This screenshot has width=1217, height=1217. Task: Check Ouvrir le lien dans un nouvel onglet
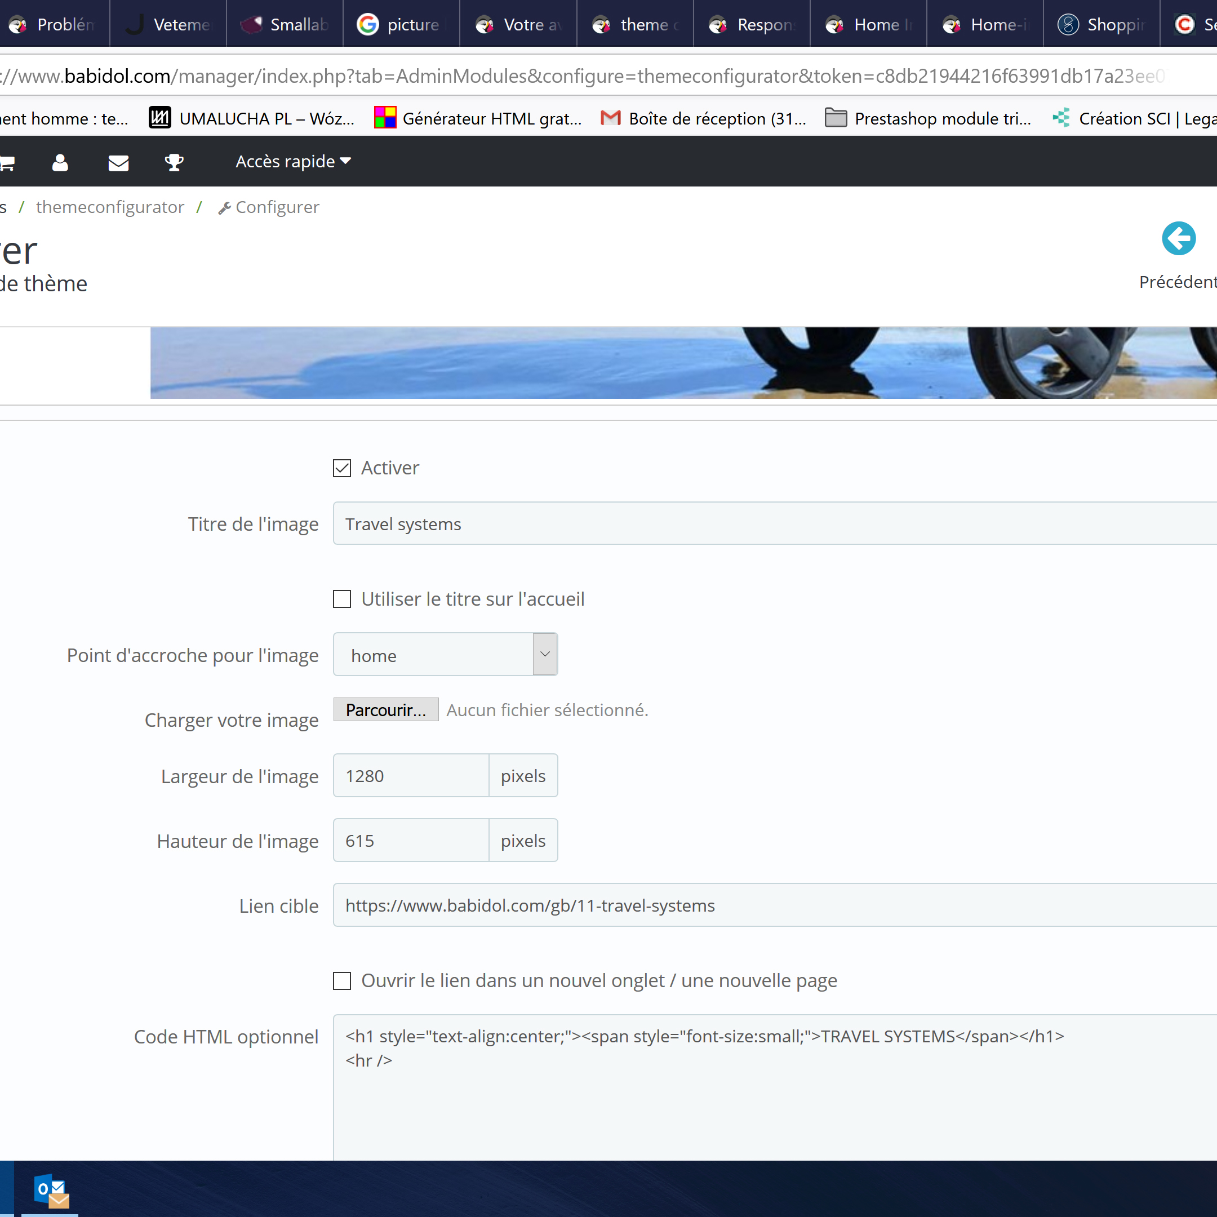pyautogui.click(x=342, y=981)
